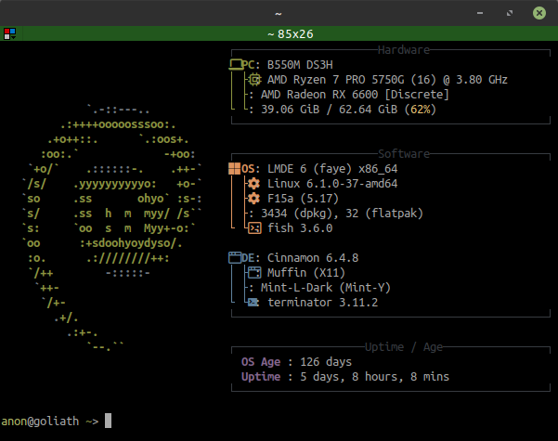
Task: Click the "3434 (dpkg), 32 (flatpak)" packages line
Action: pos(342,214)
